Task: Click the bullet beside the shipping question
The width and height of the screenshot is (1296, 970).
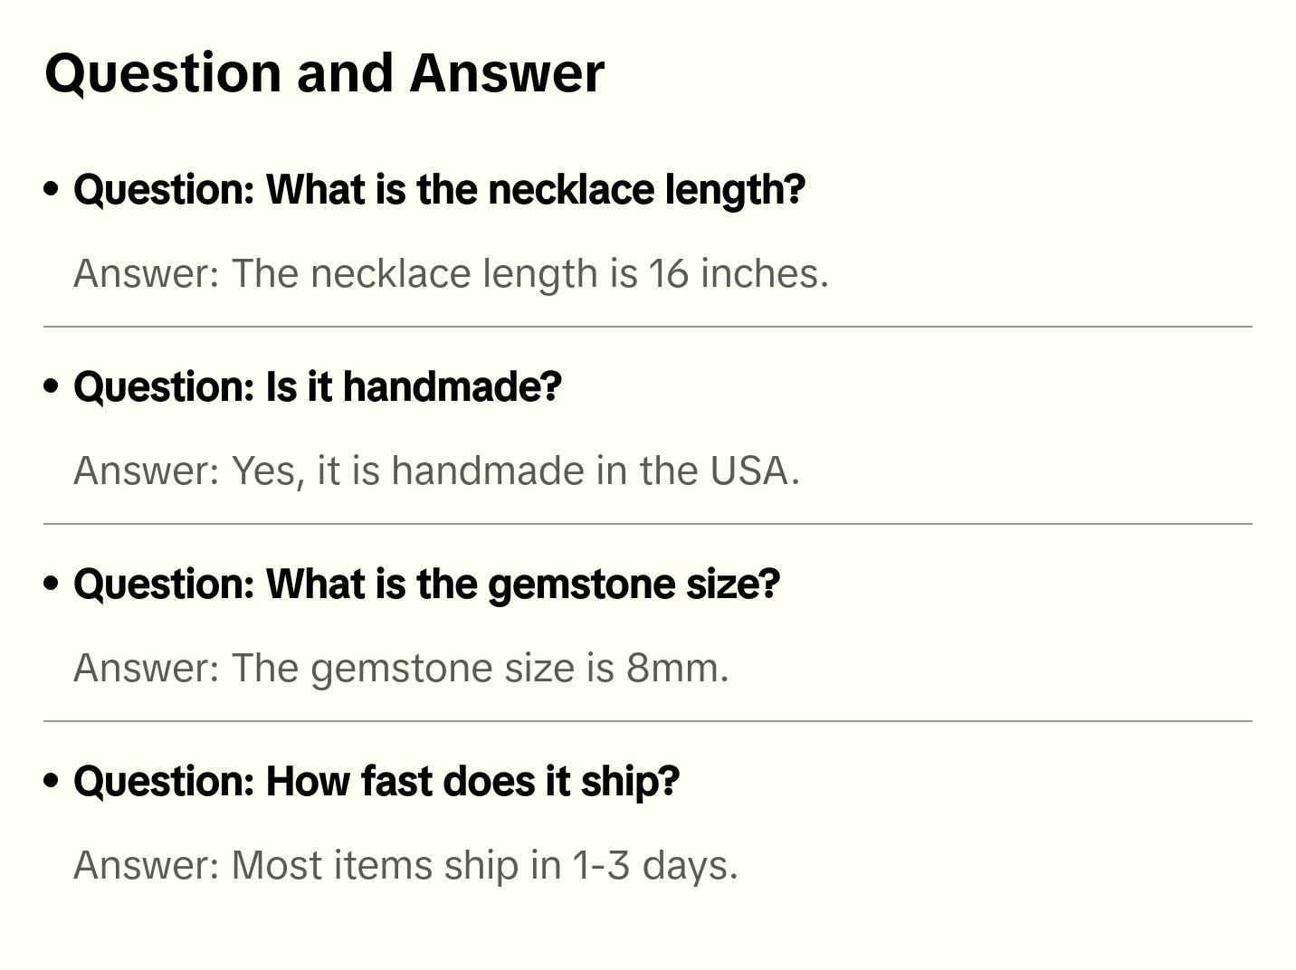Action: (x=52, y=782)
